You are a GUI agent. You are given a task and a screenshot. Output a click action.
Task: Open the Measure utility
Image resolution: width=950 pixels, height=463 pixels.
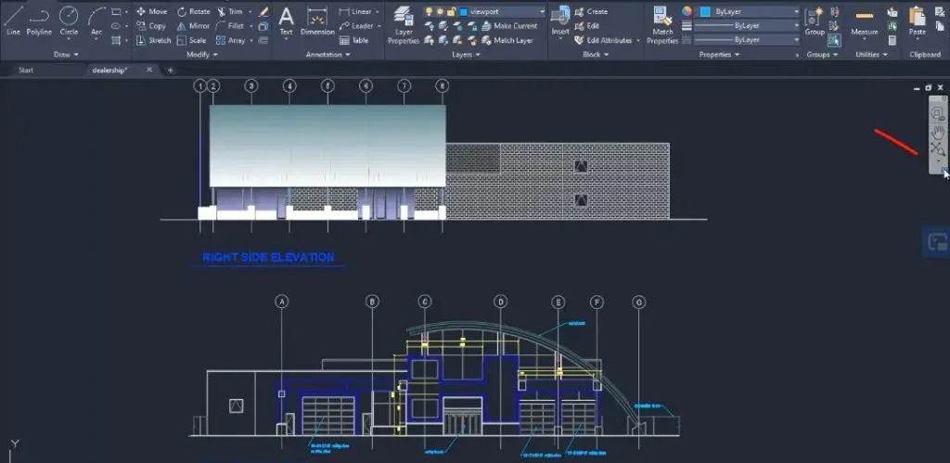pyautogui.click(x=865, y=23)
